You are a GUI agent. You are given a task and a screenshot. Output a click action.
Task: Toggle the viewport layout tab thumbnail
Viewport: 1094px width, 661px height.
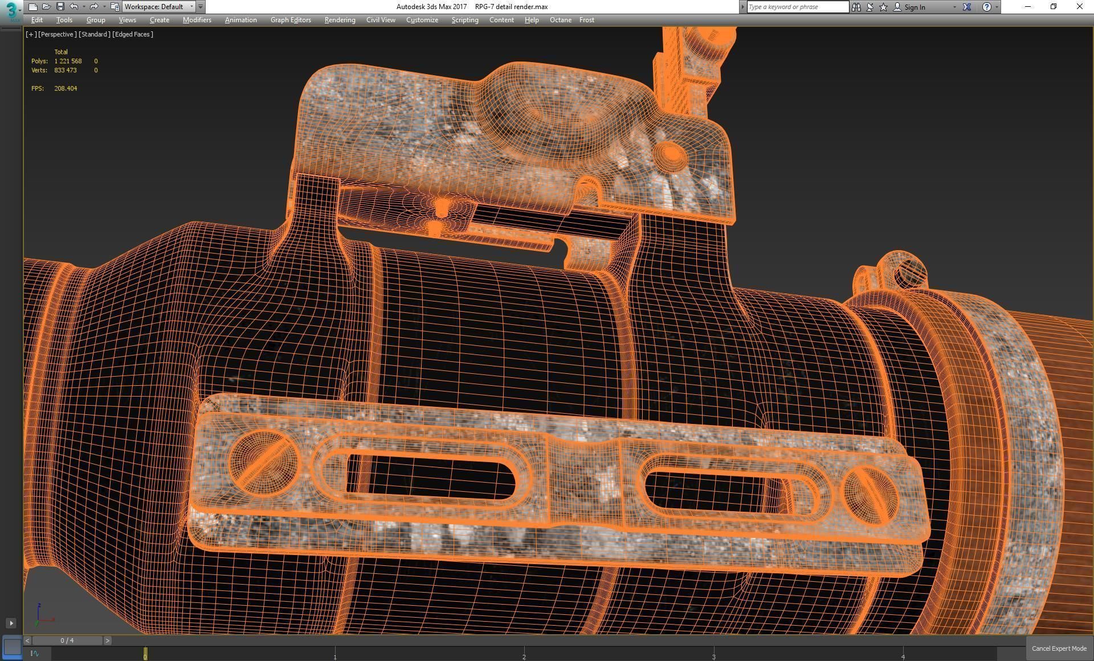click(x=12, y=647)
